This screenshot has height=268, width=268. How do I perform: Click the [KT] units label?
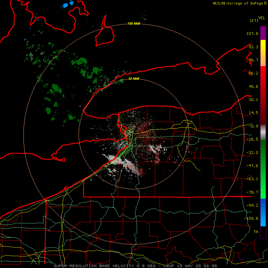[254, 21]
